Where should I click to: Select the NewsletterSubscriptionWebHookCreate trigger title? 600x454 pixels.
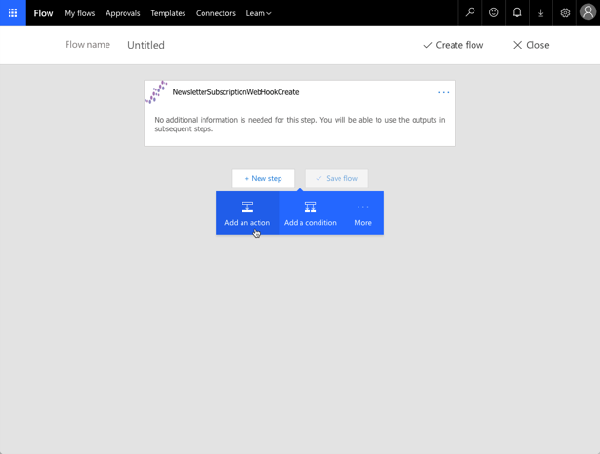pyautogui.click(x=236, y=92)
